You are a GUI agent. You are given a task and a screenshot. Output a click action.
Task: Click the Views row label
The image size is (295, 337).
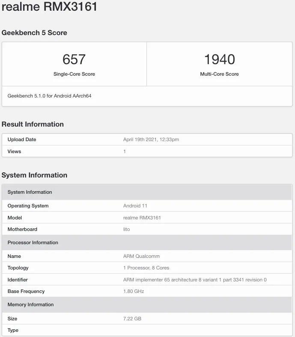click(x=14, y=151)
